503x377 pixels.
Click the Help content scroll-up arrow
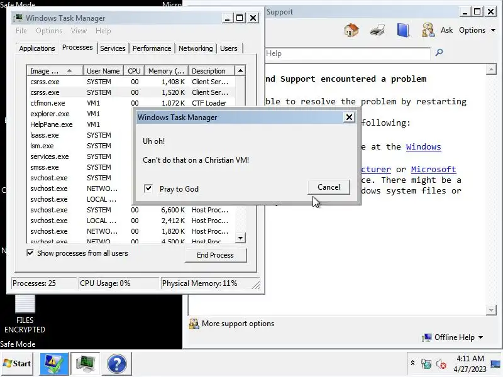tap(491, 69)
